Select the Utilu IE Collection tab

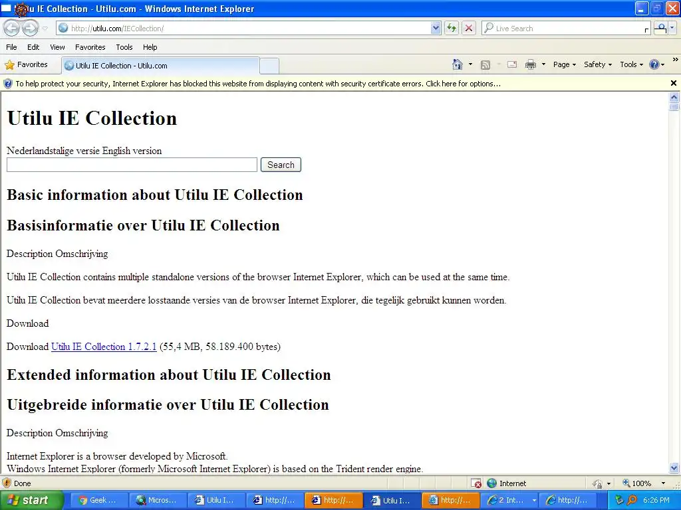(x=161, y=66)
